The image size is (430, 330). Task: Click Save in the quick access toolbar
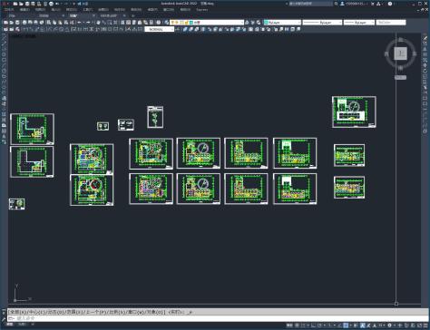pos(27,4)
